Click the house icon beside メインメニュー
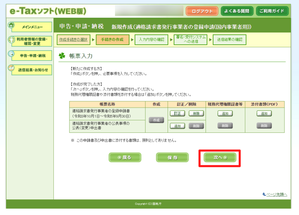Image resolution: width=299 pixels, height=215 pixels. point(11,25)
